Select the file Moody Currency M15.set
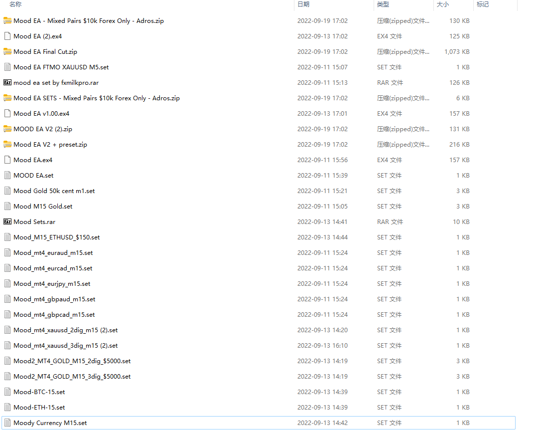Screen dimensions: 539x434 pos(50,423)
